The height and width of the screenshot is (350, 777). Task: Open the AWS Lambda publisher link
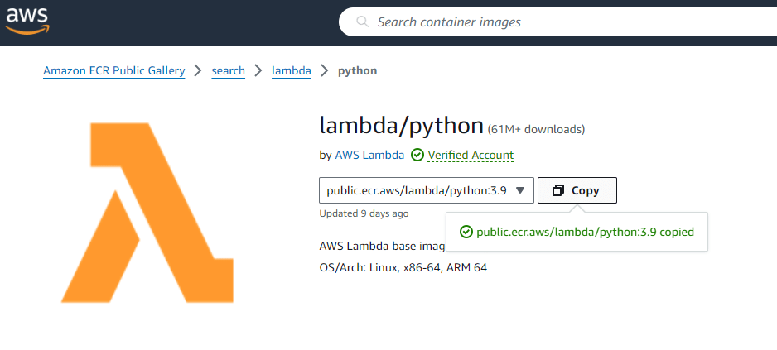369,155
